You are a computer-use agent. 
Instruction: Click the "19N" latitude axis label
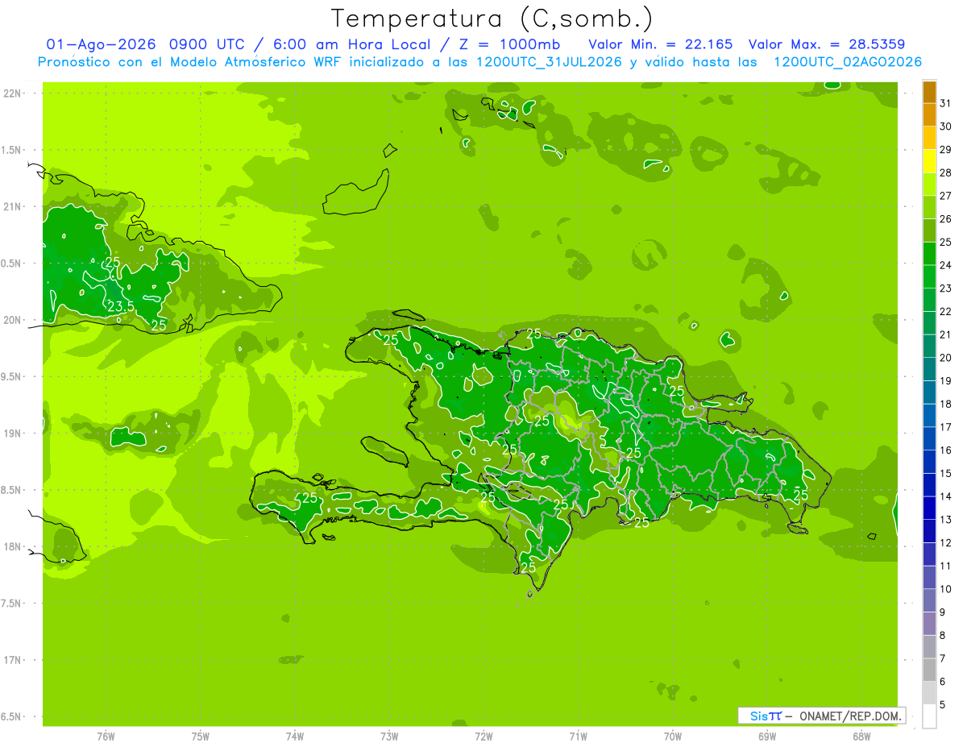[x=11, y=433]
